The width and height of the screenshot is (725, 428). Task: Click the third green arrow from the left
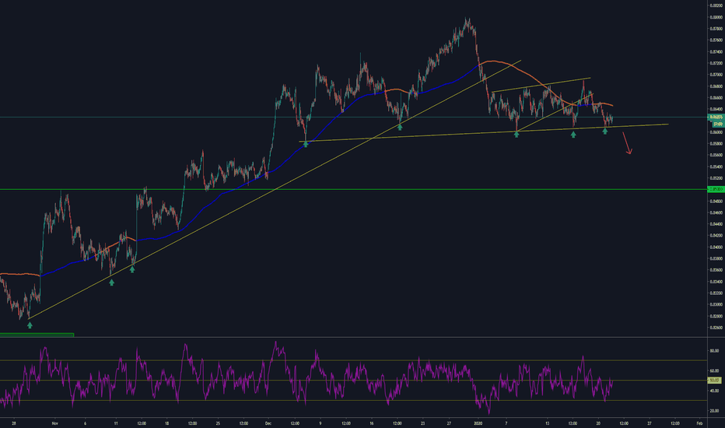click(x=132, y=269)
